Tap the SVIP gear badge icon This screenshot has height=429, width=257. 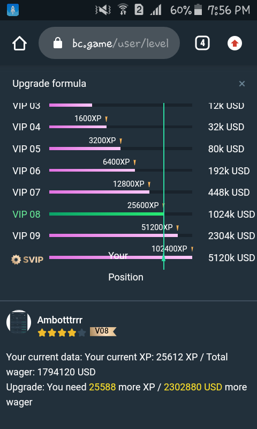16,260
